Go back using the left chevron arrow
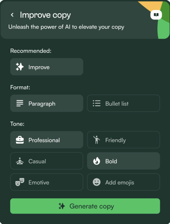170x224 pixels. pos(12,15)
